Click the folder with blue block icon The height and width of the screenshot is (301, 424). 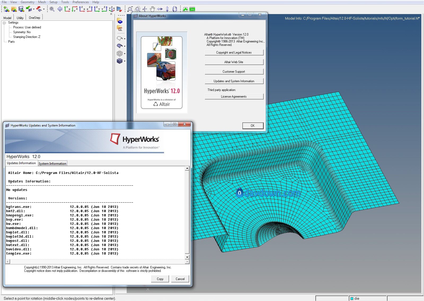point(120,21)
